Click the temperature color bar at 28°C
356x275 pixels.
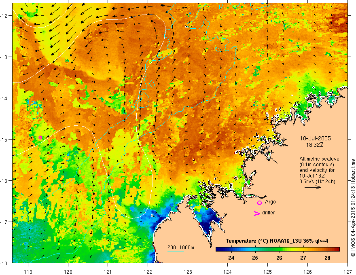coord(327,250)
